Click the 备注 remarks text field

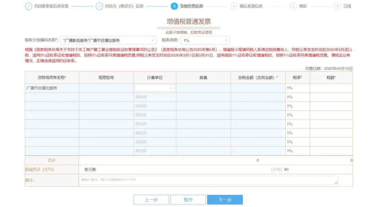pos(208,180)
